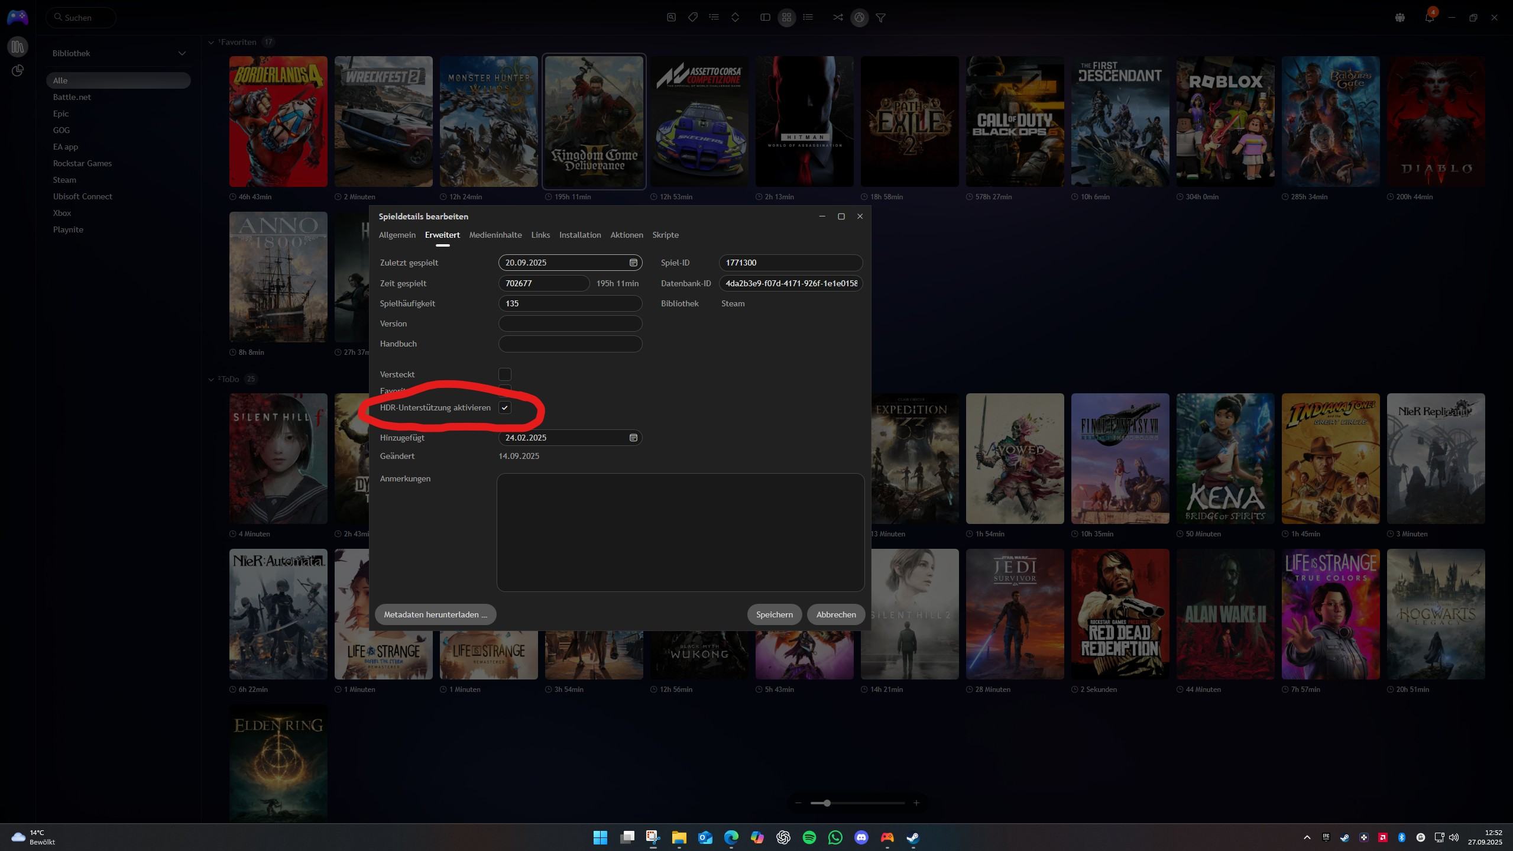Screen dimensions: 1513x851
Task: Click the shuffle random game icon
Action: click(838, 18)
